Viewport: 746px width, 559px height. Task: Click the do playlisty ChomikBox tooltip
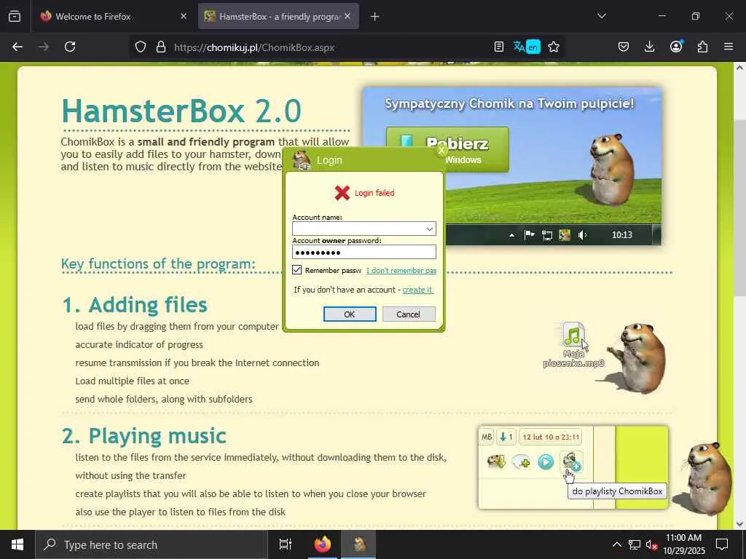coord(617,491)
